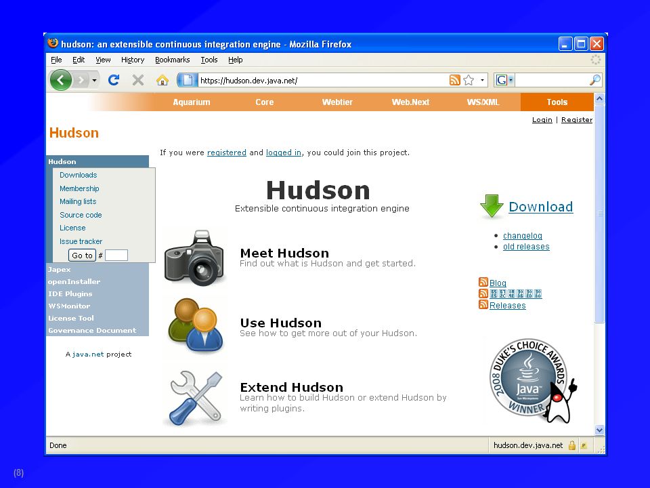Viewport: 650px width, 488px height.
Task: Open the Tools menu in menu bar
Action: tap(209, 60)
